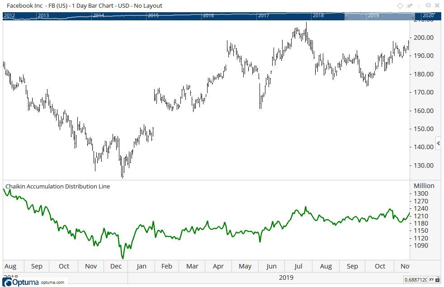Click the faint link icon beside the pin
Image resolution: width=444 pixels, height=287 pixels.
[419, 6]
